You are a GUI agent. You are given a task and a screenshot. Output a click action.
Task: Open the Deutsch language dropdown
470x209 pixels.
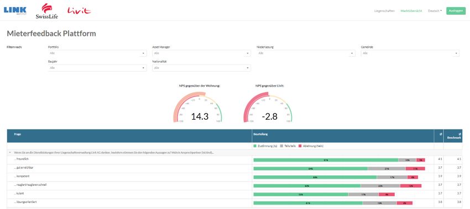click(x=435, y=11)
